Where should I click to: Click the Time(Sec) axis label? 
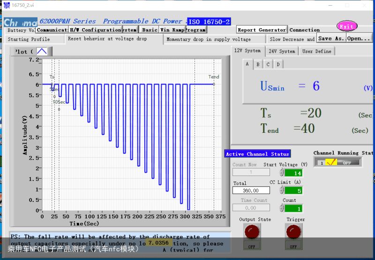(x=84, y=223)
